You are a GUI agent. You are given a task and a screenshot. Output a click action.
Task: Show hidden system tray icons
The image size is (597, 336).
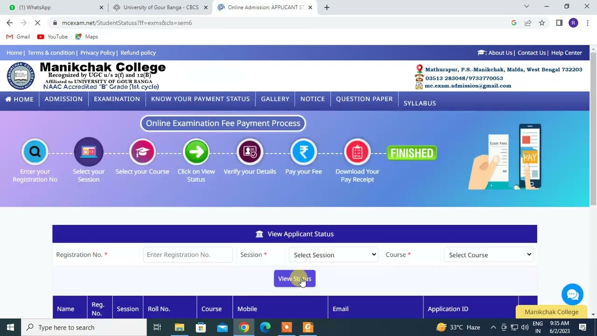pos(493,327)
